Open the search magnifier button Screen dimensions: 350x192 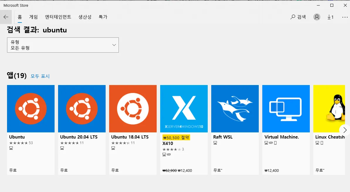click(x=298, y=17)
